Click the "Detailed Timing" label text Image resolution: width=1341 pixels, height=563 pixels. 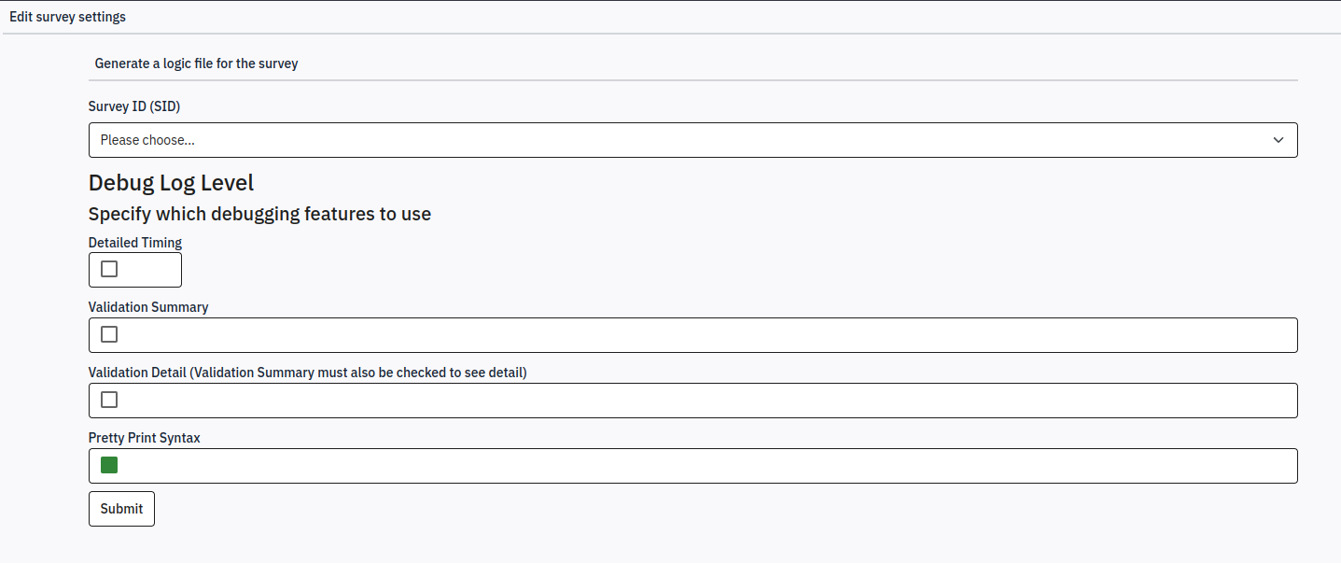pyautogui.click(x=135, y=243)
